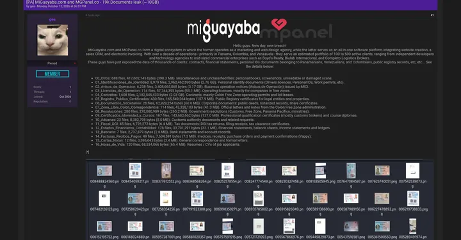Select list line '01_Identificaciones_de_Identidad'
This screenshot has width=461, height=240.
pyautogui.click(x=220, y=83)
